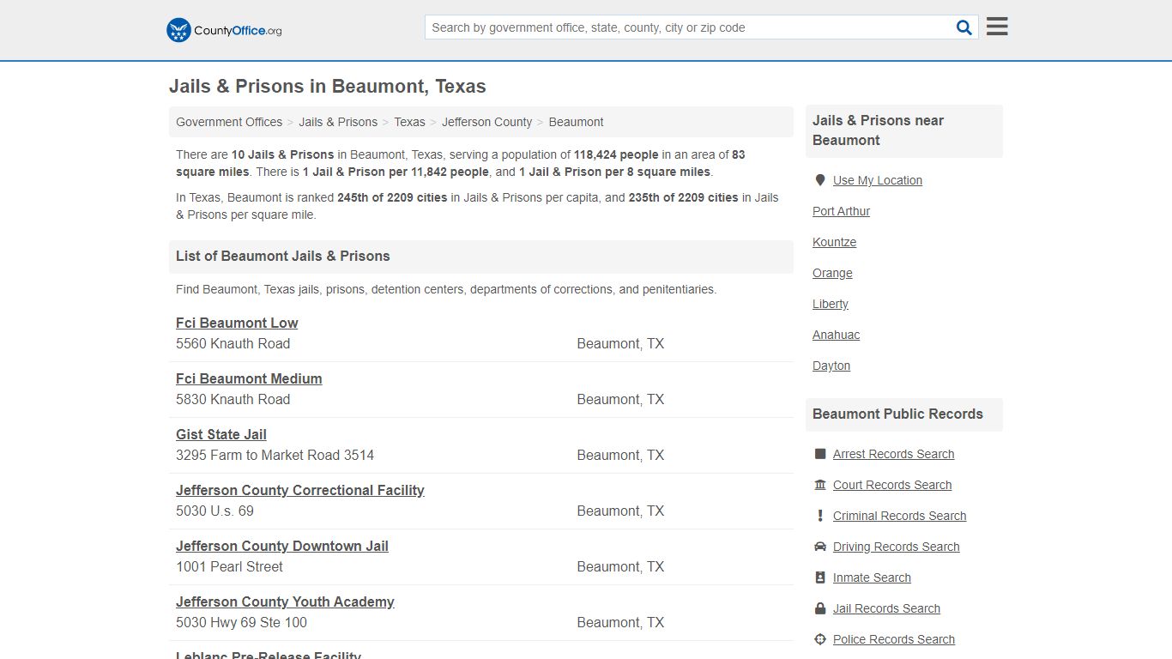Click Jails & Prisons near Beaumont heading
The height and width of the screenshot is (659, 1172).
878,130
